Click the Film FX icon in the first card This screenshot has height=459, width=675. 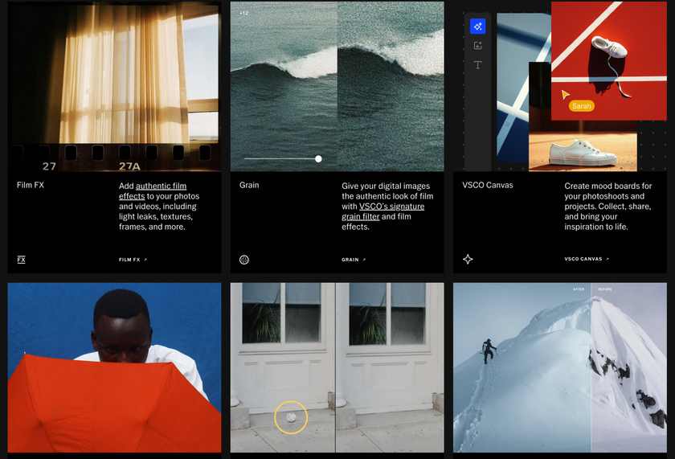21,260
